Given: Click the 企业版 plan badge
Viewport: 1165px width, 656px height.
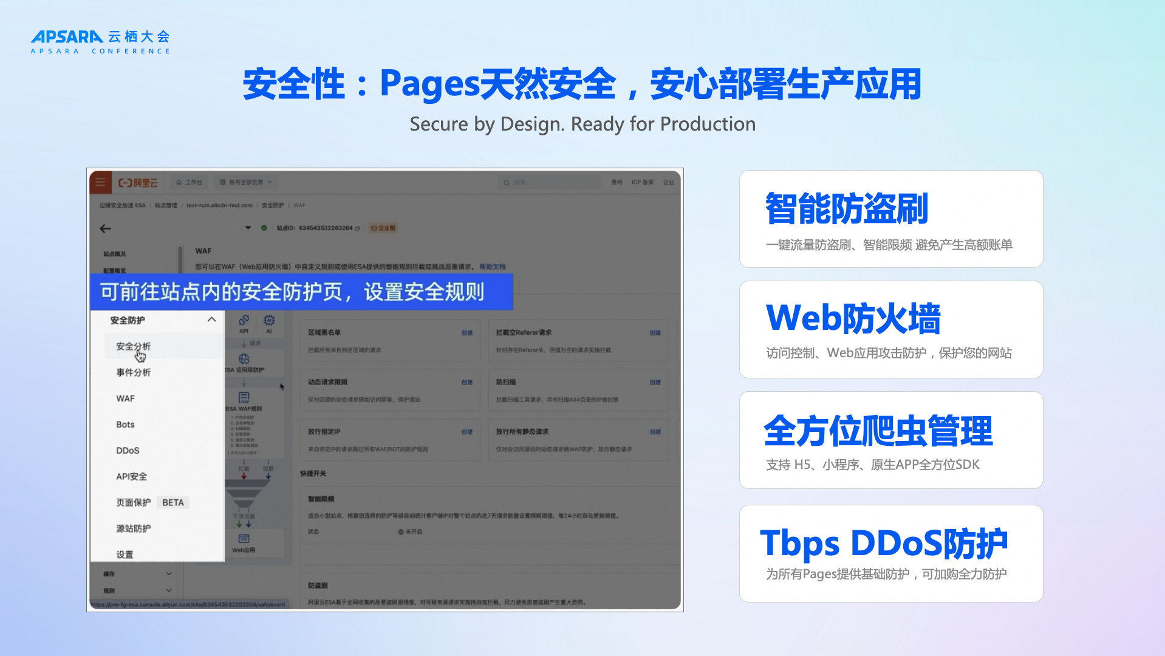Looking at the screenshot, I should [383, 228].
